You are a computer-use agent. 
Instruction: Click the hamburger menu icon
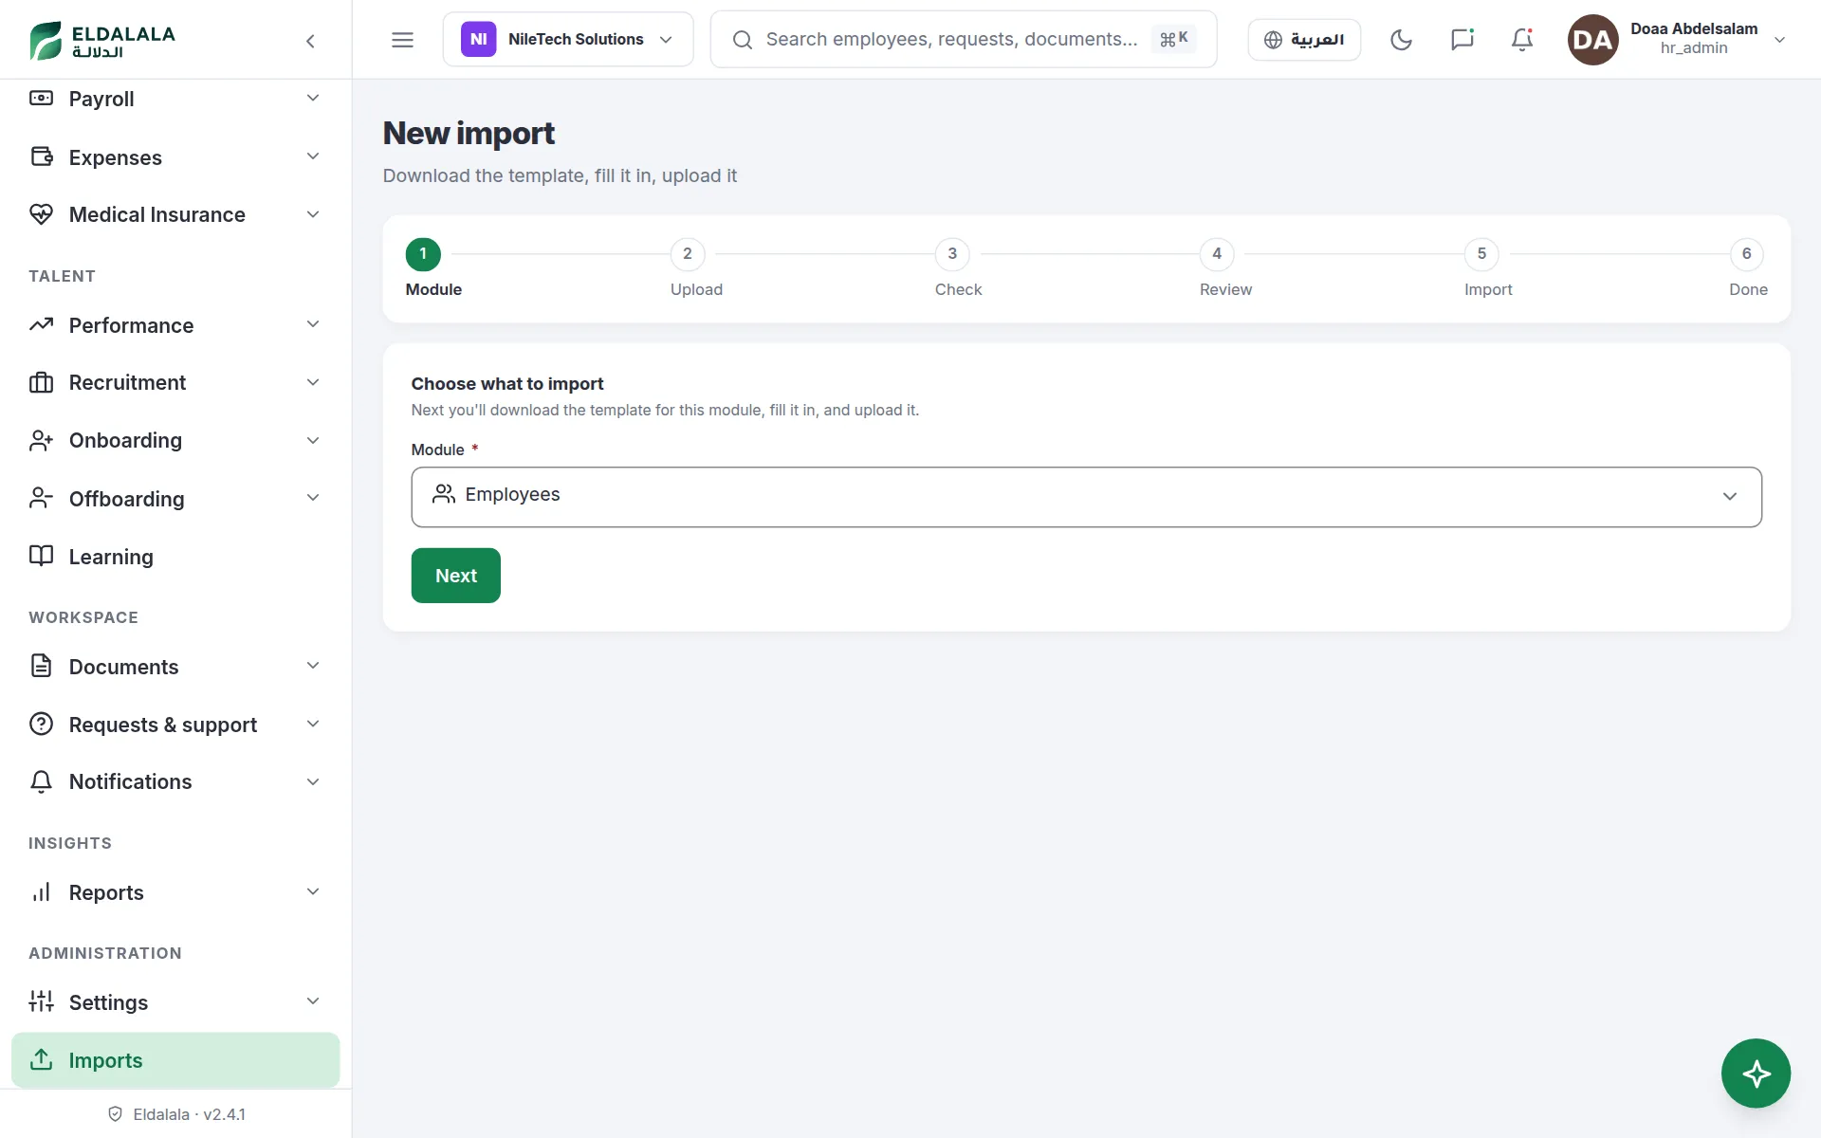402,40
